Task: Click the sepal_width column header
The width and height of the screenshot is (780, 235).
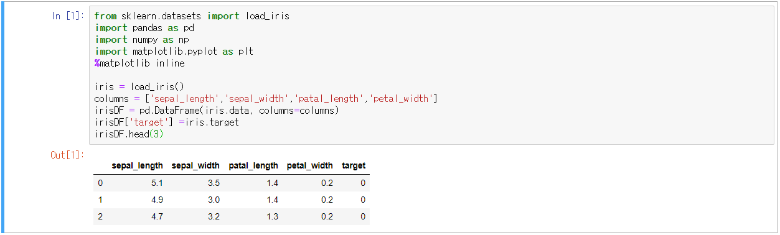Action: coord(195,166)
